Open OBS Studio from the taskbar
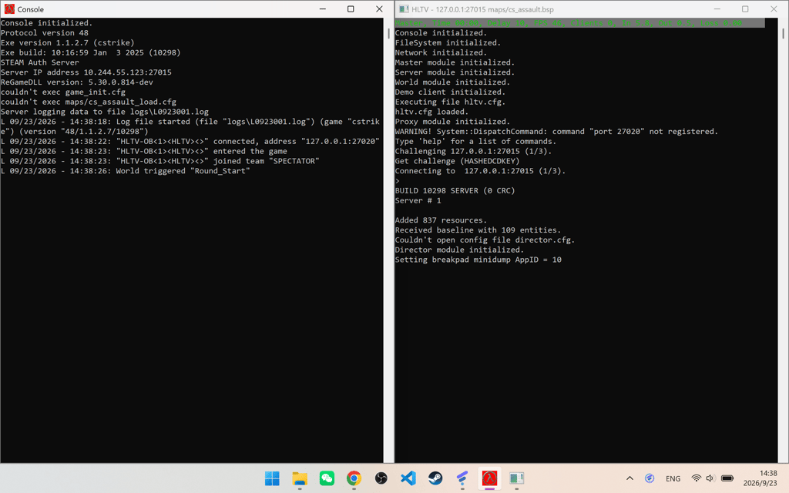The width and height of the screenshot is (789, 493). tap(381, 478)
